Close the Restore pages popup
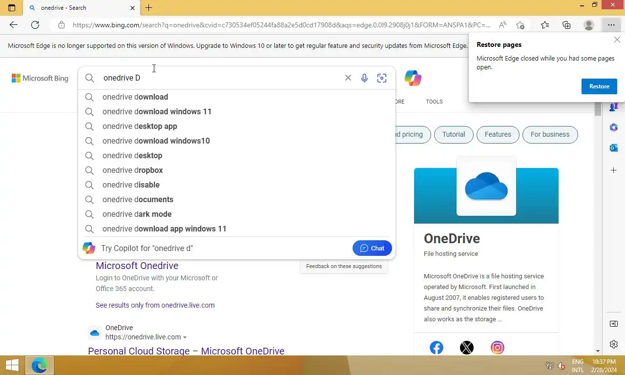 pyautogui.click(x=617, y=40)
